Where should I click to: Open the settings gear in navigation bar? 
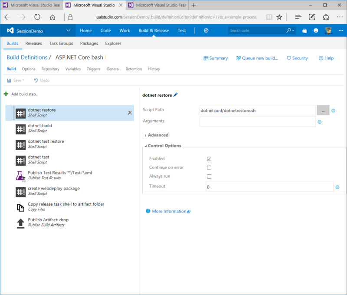206,30
